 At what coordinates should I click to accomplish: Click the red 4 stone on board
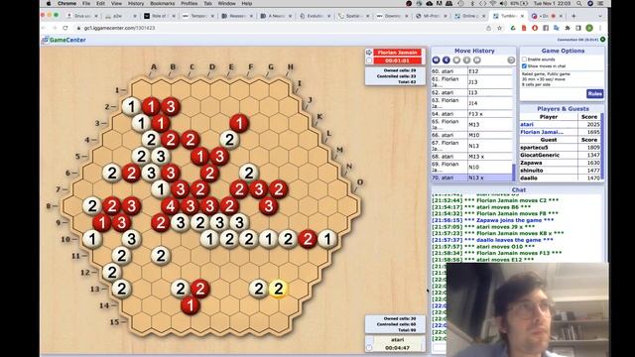point(170,205)
